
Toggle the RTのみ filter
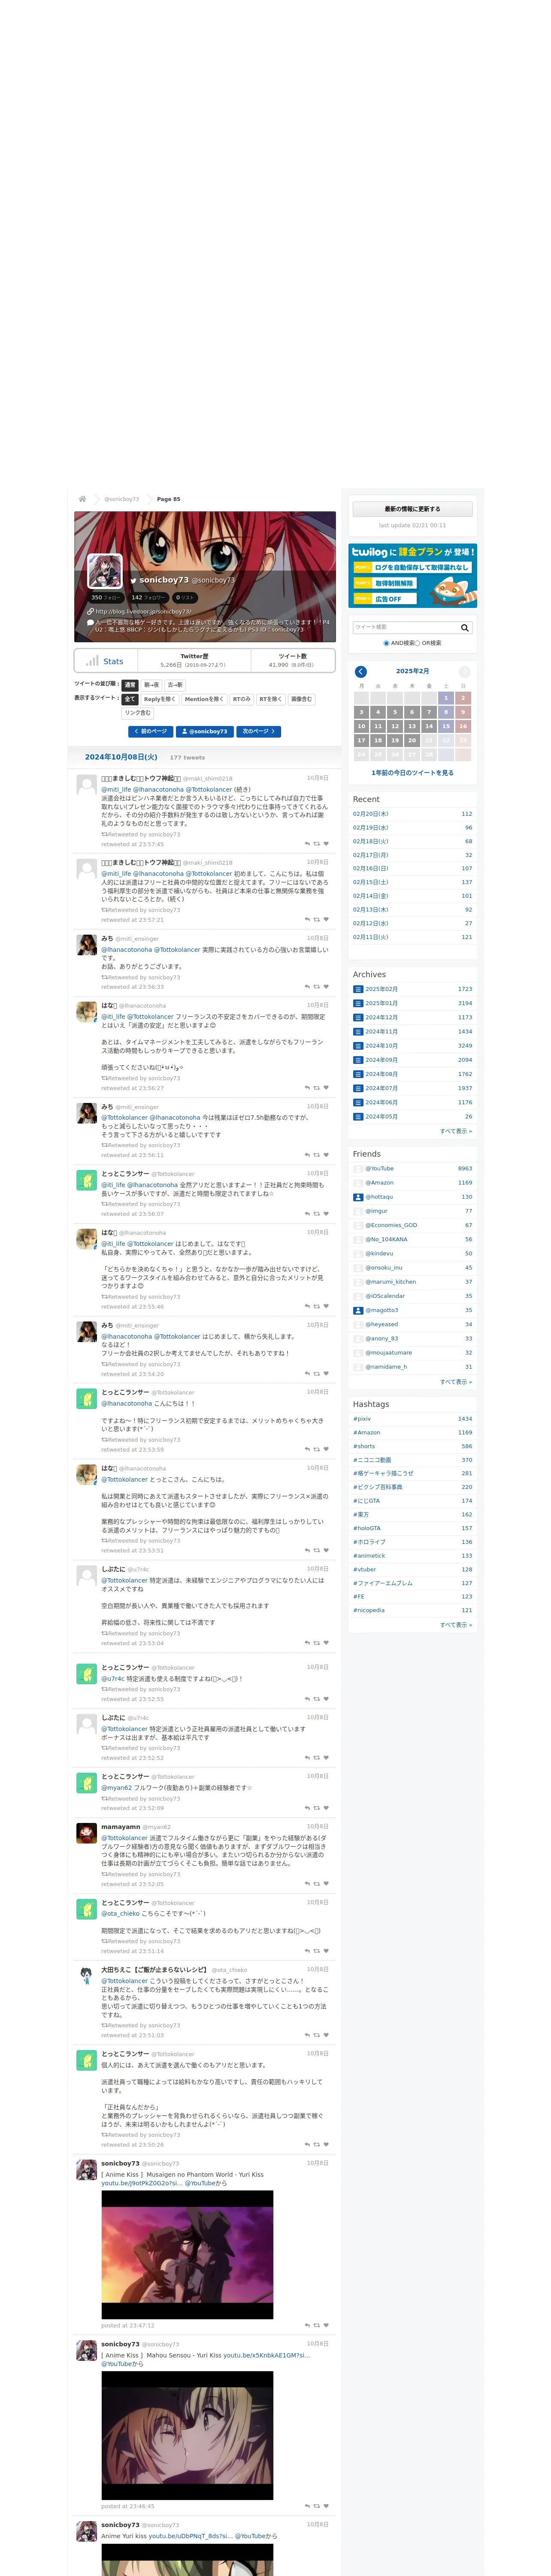click(242, 699)
